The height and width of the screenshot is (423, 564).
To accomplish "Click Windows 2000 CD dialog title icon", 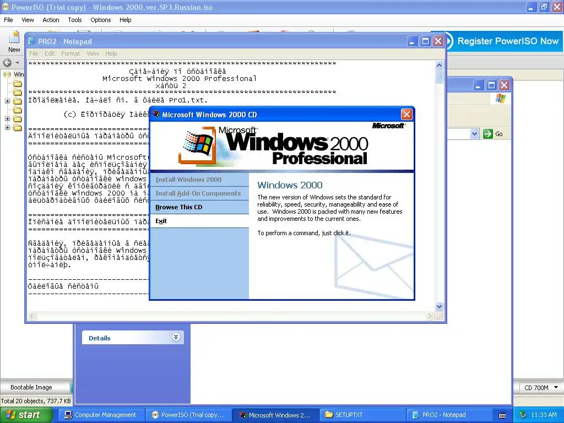I will pyautogui.click(x=156, y=115).
